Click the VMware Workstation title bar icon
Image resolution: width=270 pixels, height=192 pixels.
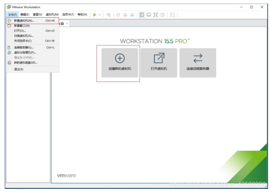click(9, 7)
